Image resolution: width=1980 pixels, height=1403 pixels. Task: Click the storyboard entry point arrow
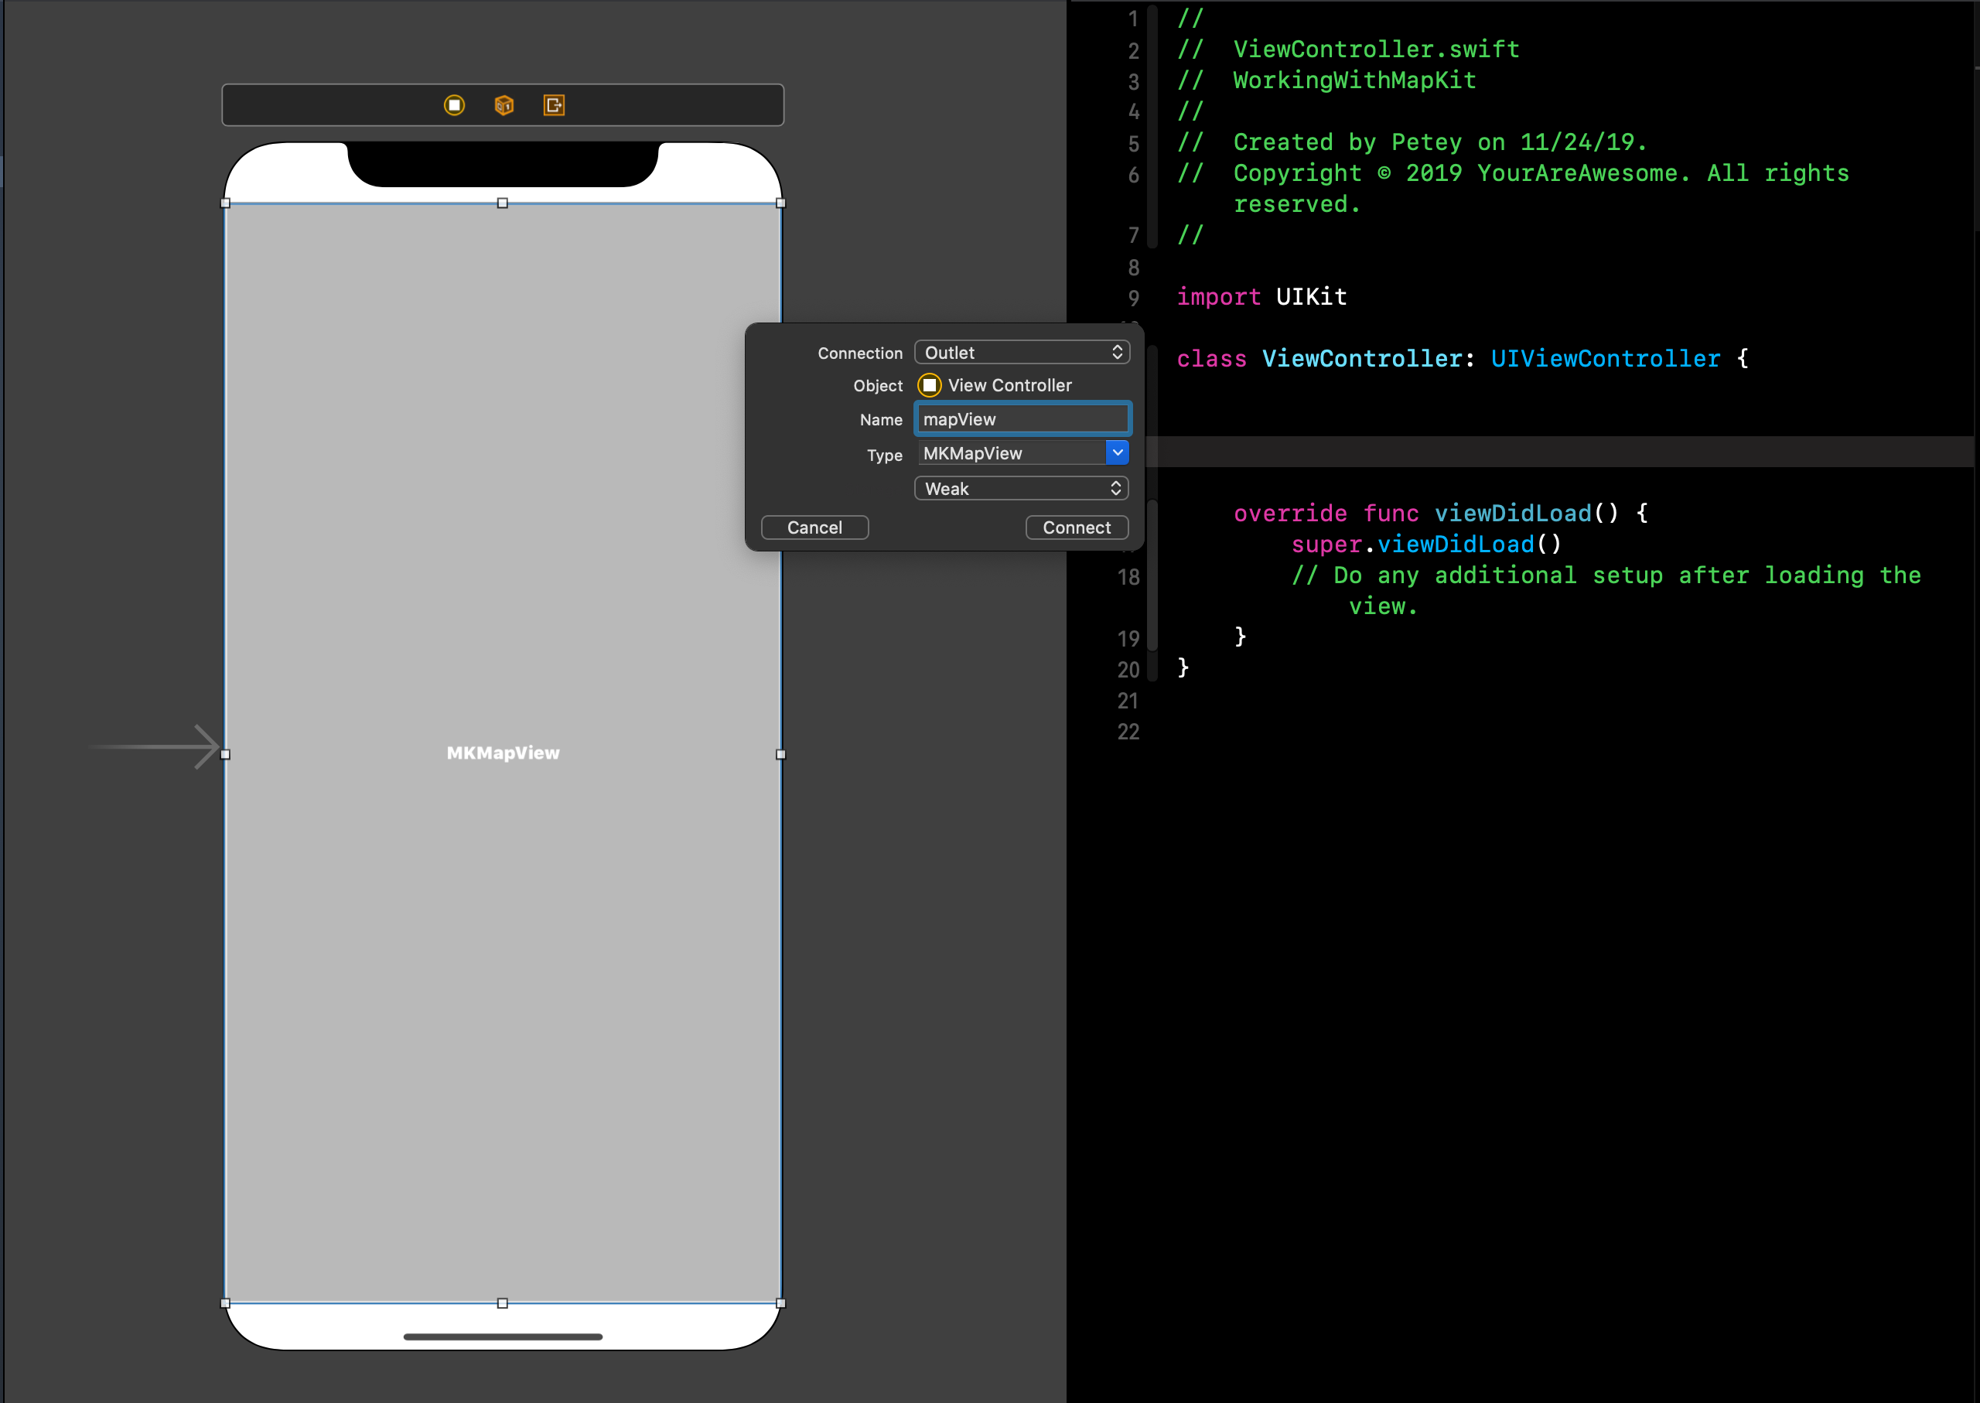point(155,748)
